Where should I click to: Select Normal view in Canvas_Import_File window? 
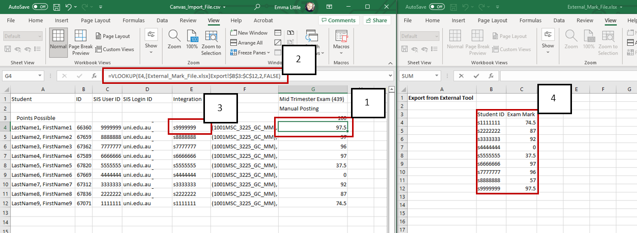click(58, 41)
